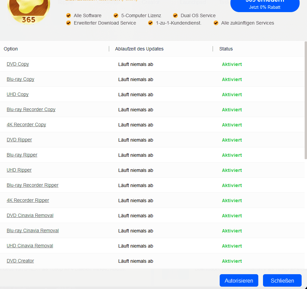Click the Aktiviert status for DVD Ripper
The width and height of the screenshot is (307, 289).
click(232, 140)
